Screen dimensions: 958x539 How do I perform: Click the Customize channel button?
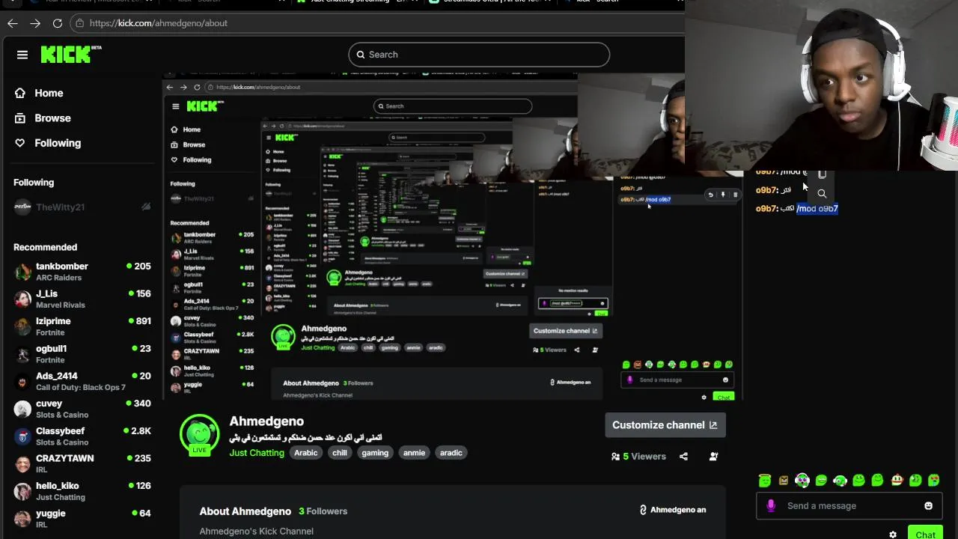665,425
